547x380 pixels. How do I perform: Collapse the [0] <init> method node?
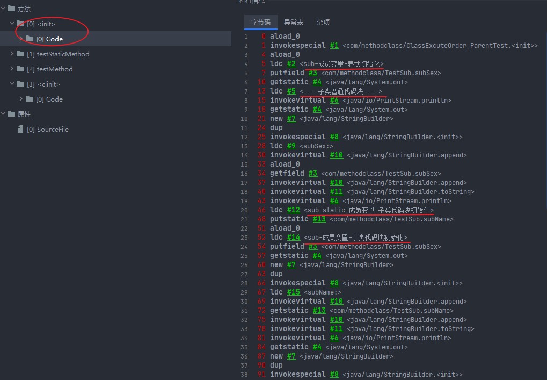[x=12, y=24]
